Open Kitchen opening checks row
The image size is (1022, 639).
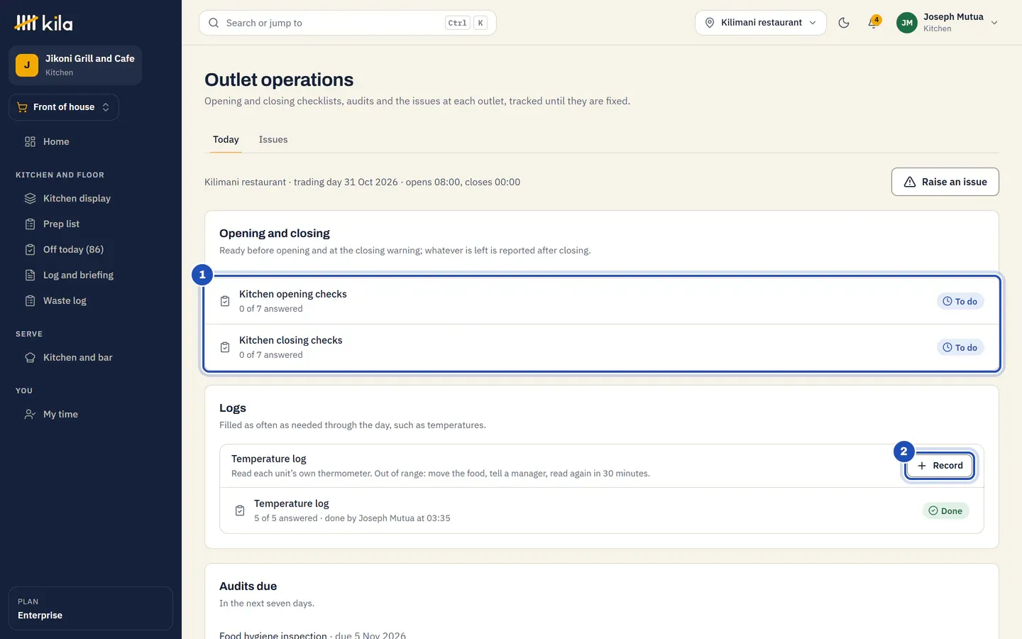click(602, 301)
